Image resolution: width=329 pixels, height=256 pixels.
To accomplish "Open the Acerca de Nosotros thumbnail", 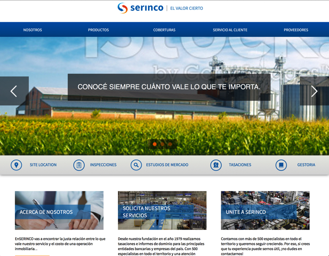I will (x=59, y=210).
